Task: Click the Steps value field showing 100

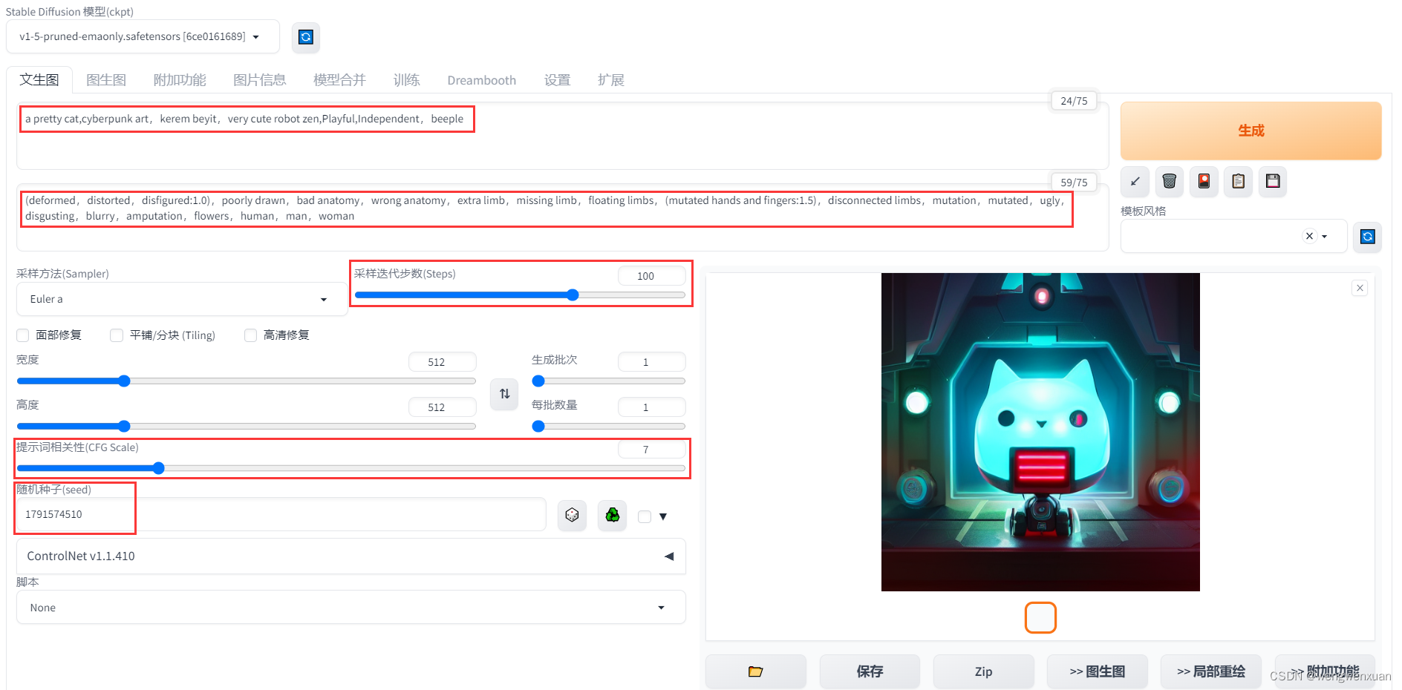Action: [651, 276]
